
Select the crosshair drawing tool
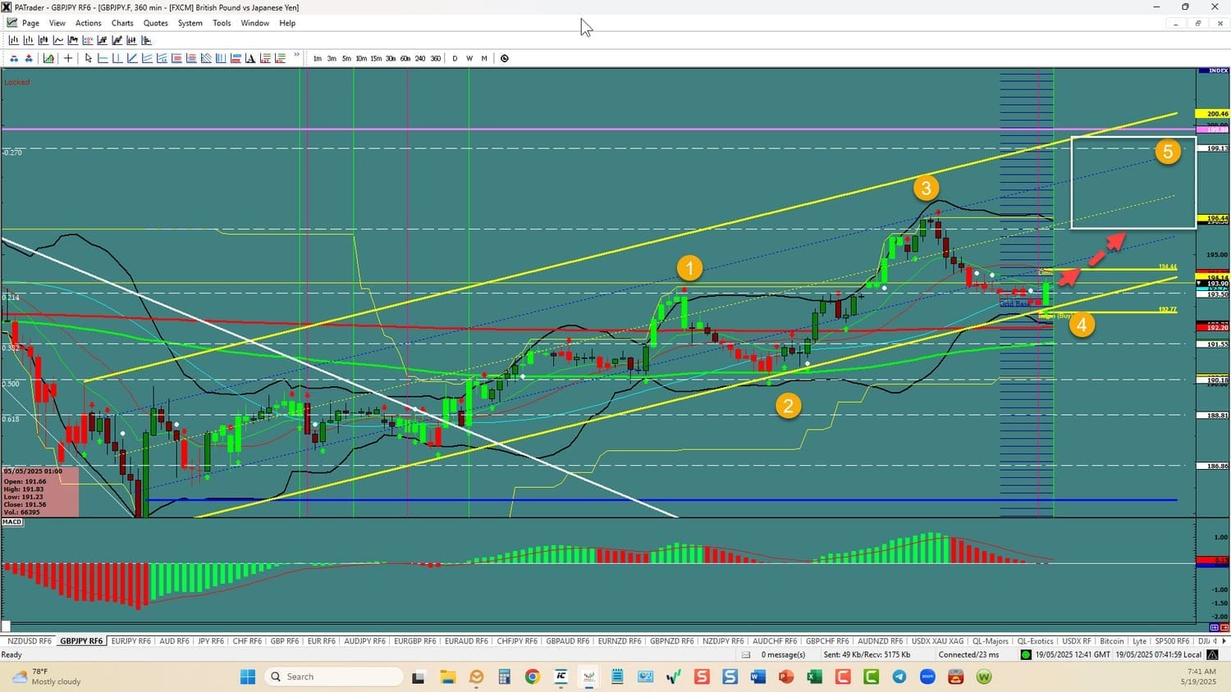point(66,58)
